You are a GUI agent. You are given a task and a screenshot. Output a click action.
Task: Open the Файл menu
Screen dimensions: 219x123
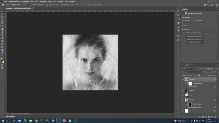(x=5, y=1)
